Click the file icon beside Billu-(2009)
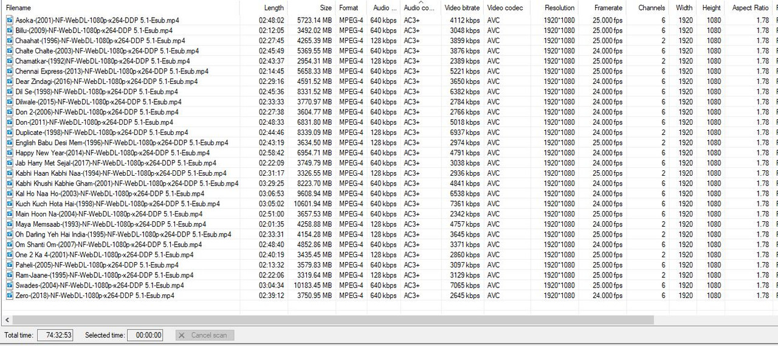Image resolution: width=778 pixels, height=346 pixels. (x=10, y=30)
